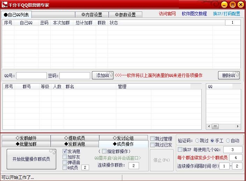Select the 发群邮件 tab
The width and height of the screenshot is (246, 181).
click(26, 138)
